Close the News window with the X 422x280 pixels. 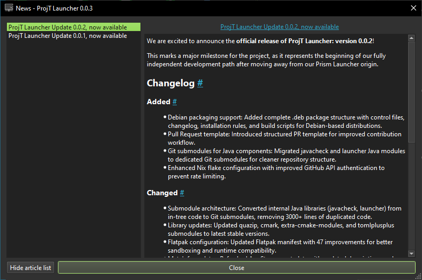[x=413, y=8]
